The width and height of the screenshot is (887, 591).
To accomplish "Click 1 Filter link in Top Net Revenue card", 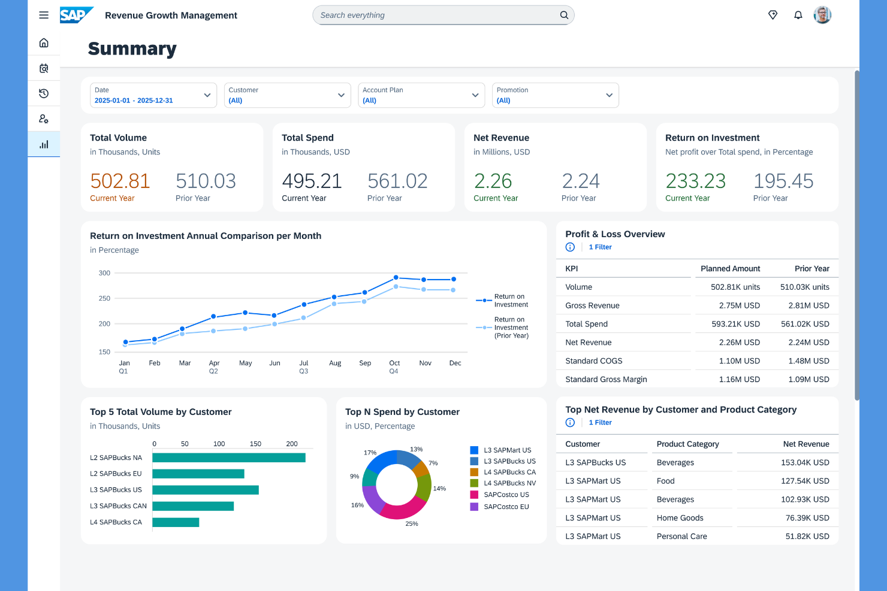I will 600,423.
